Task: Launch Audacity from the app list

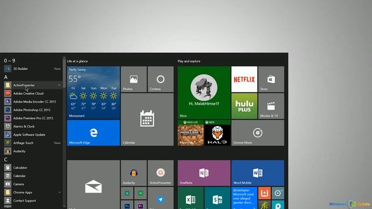Action: coord(33,151)
